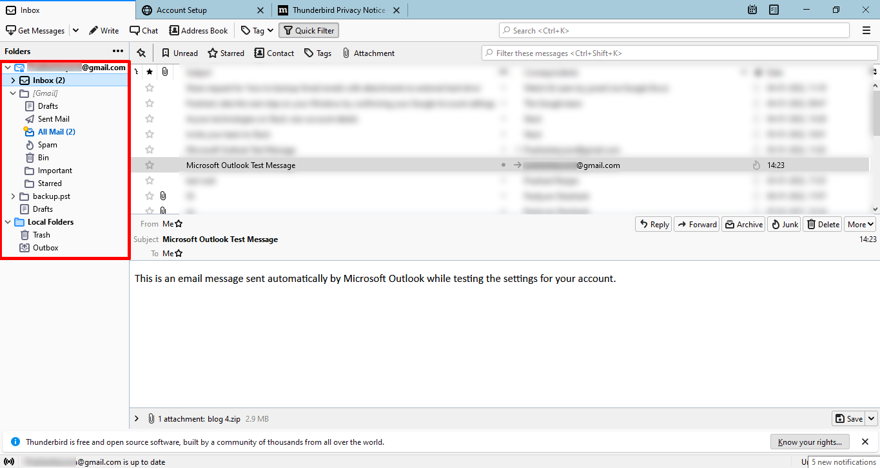Click the thread column header icon
This screenshot has height=468, width=880.
click(x=137, y=71)
